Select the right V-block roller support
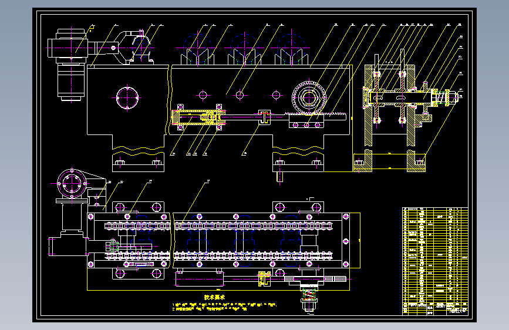Image resolution: width=509 pixels, height=330 pixels. pos(292,57)
